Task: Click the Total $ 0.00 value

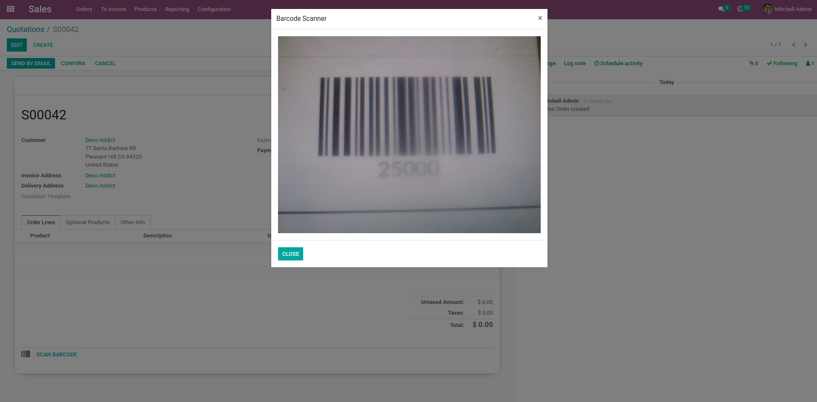Action: (483, 325)
